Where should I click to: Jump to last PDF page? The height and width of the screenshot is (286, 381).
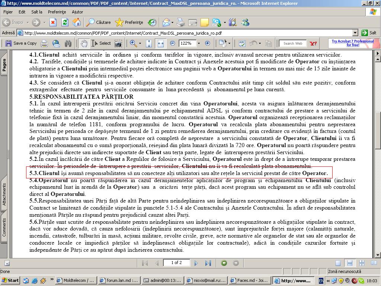tap(208, 263)
